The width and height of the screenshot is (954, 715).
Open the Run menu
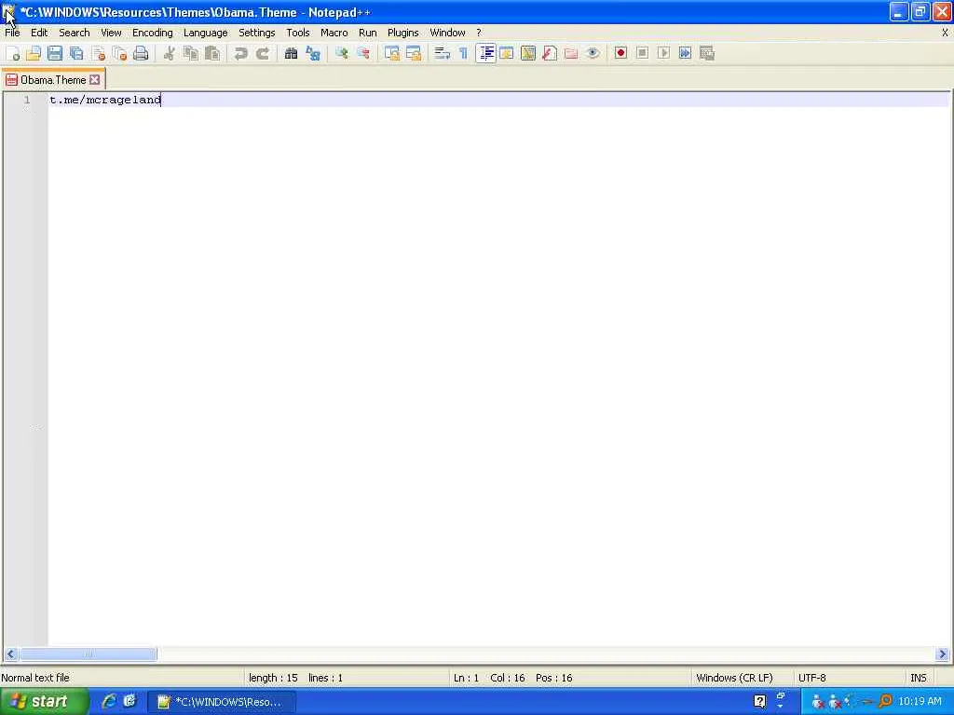click(x=367, y=33)
